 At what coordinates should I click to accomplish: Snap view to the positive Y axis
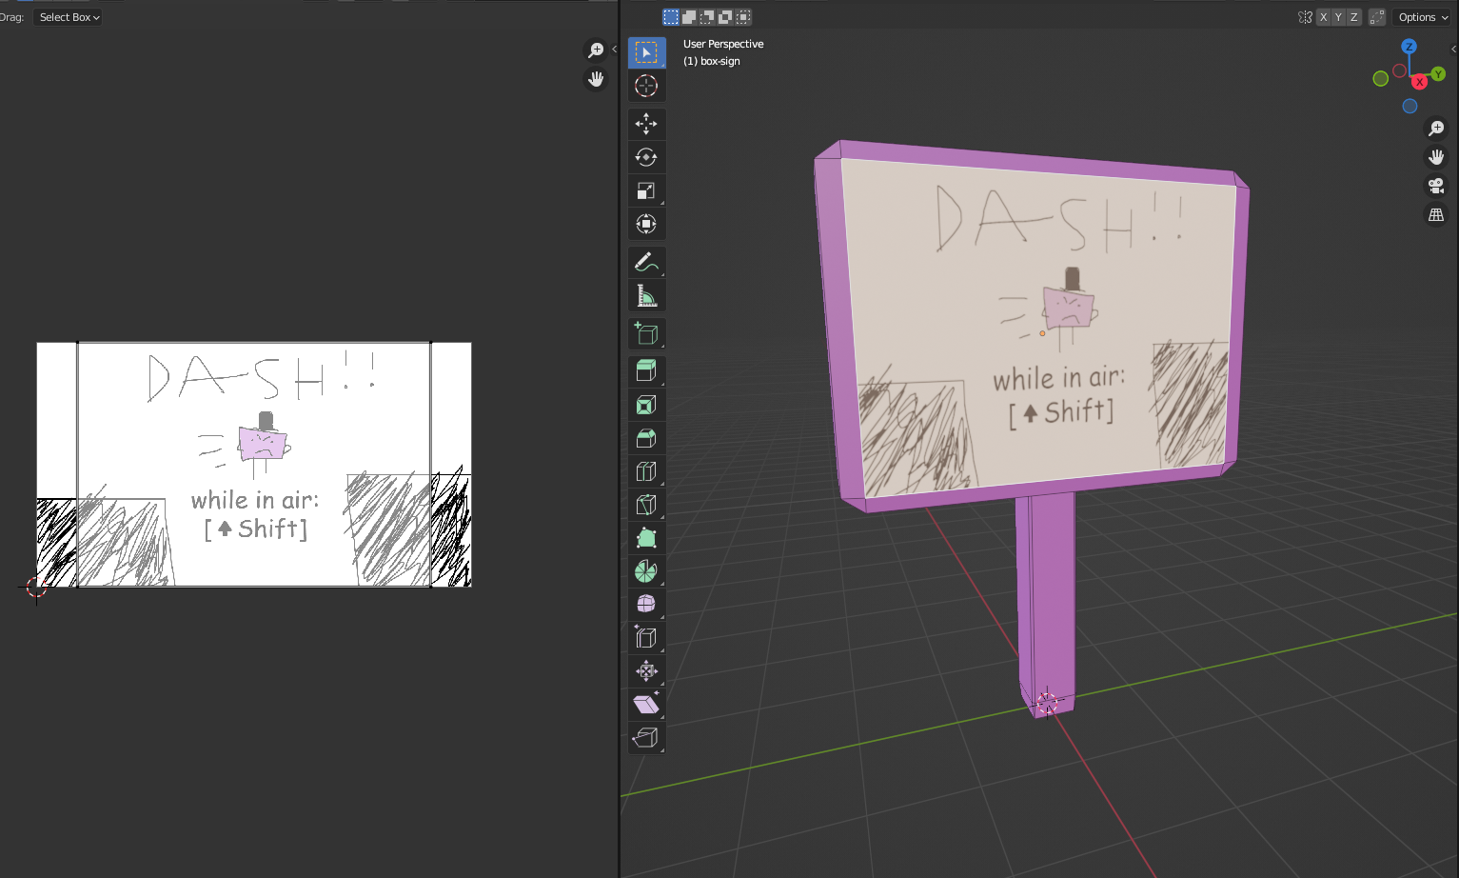1438,73
